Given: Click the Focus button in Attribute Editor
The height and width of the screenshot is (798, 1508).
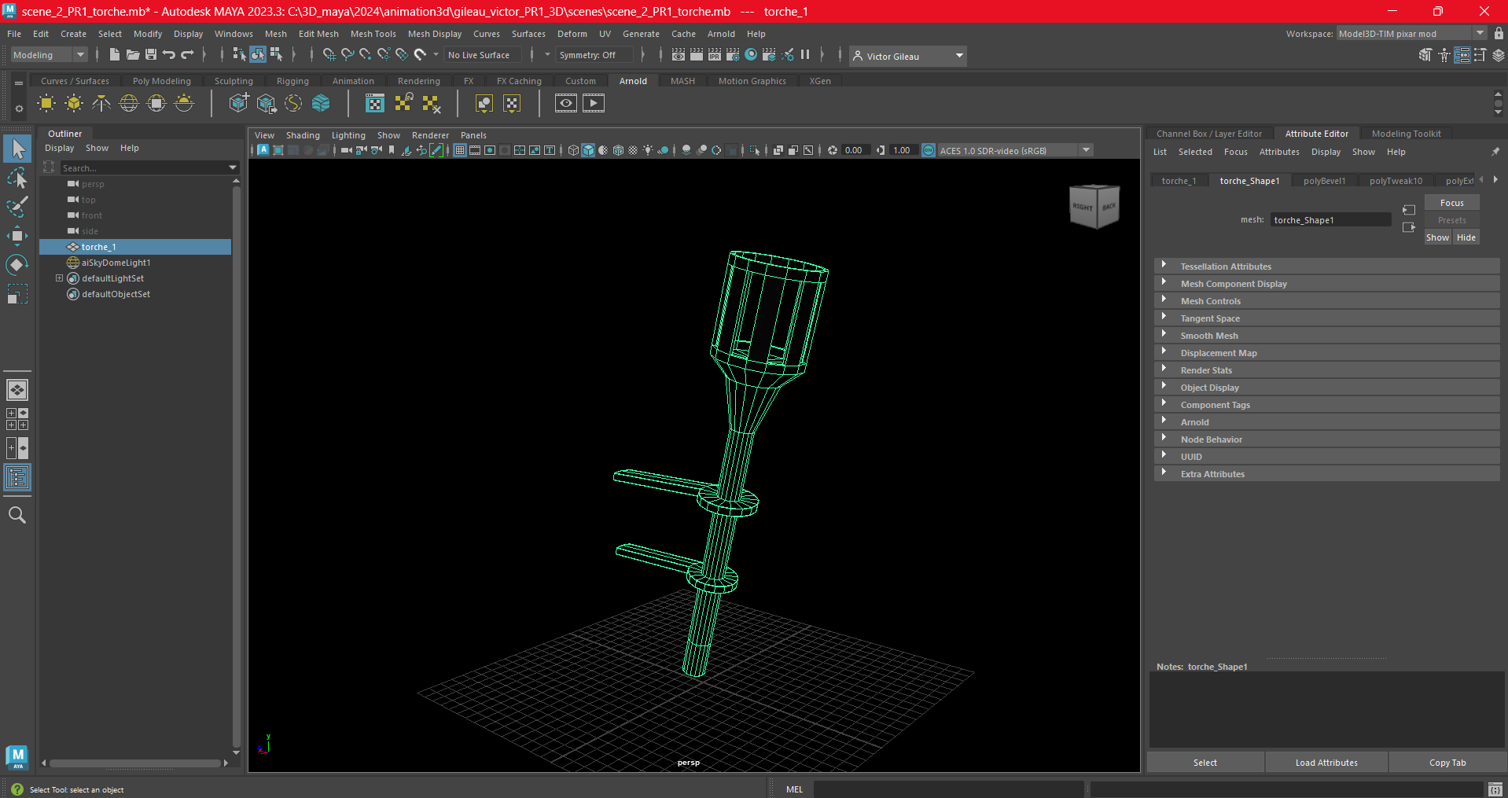Looking at the screenshot, I should (x=1451, y=203).
